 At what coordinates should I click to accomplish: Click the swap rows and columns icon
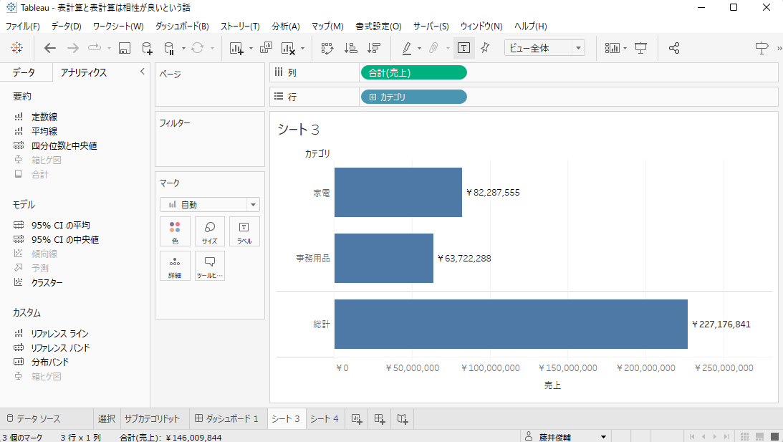pos(327,48)
